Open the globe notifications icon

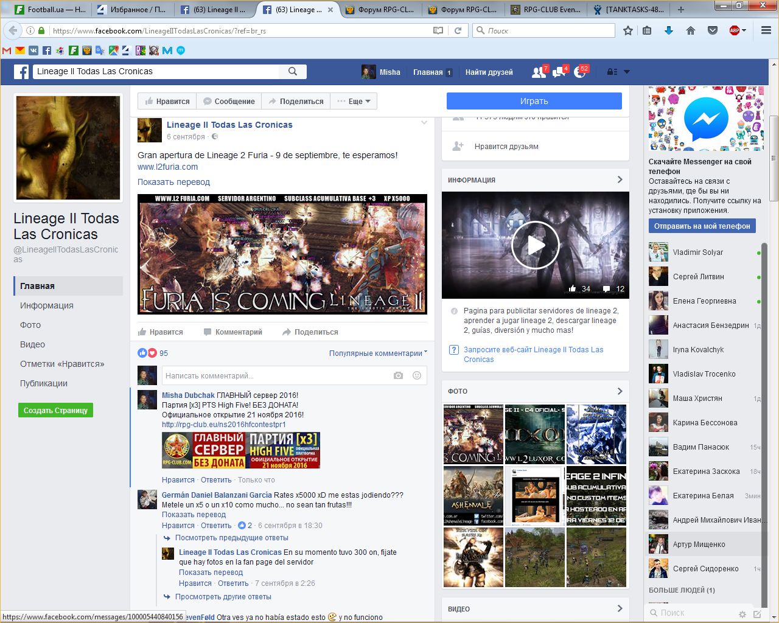pos(579,72)
